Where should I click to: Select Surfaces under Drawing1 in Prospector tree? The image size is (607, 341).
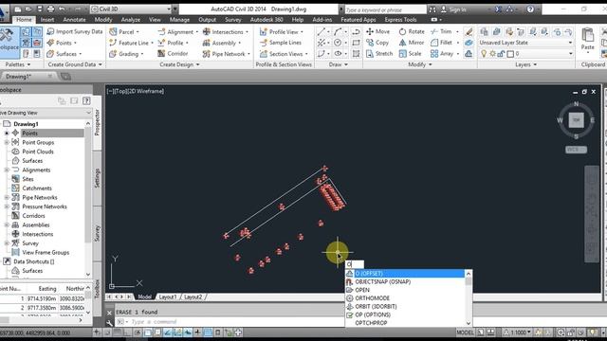point(32,161)
